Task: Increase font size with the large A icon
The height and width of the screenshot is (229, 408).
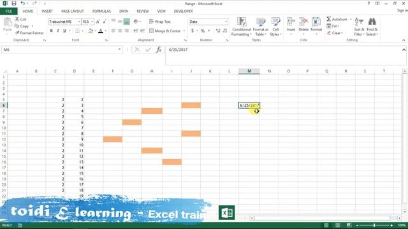Action: 98,22
